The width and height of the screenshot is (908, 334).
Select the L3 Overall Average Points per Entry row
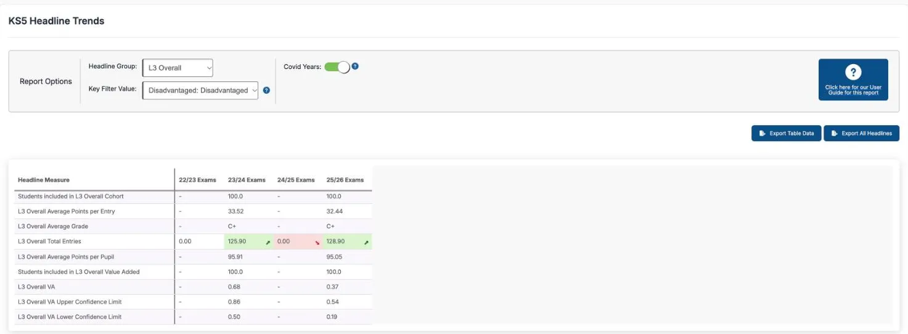pos(193,211)
